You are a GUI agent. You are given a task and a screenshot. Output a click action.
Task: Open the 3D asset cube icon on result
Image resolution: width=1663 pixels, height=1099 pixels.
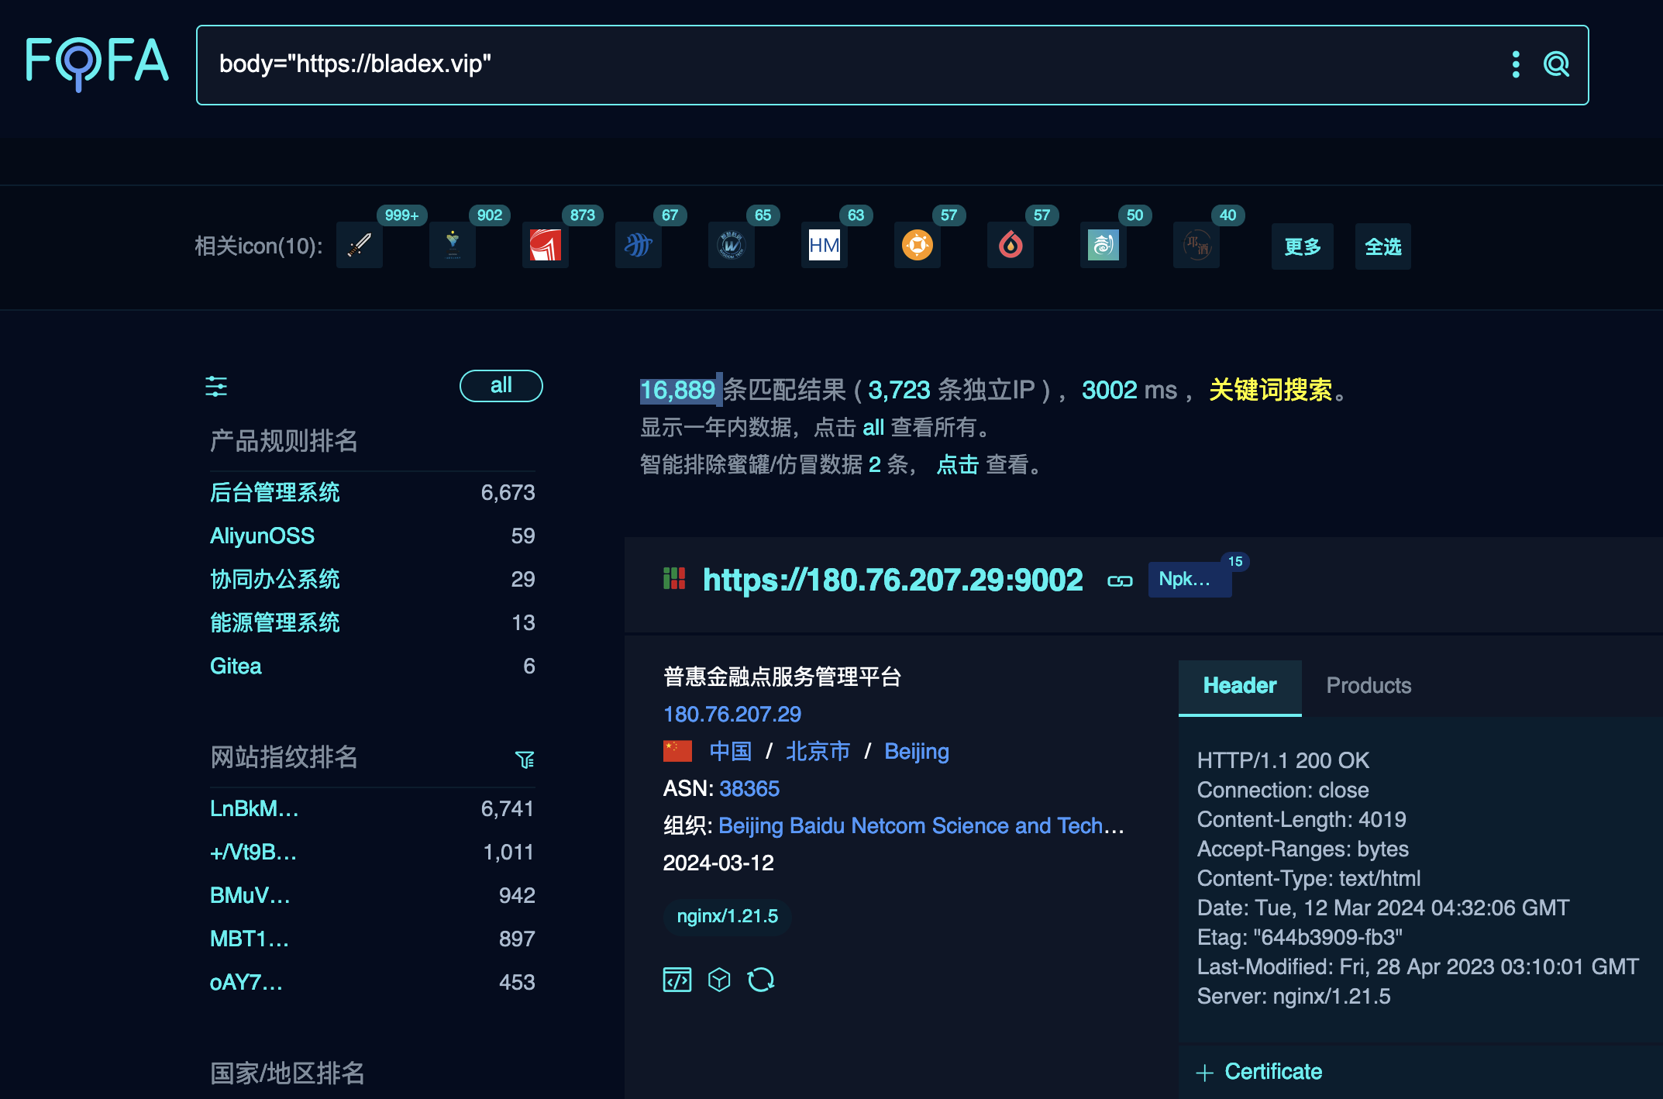coord(719,979)
